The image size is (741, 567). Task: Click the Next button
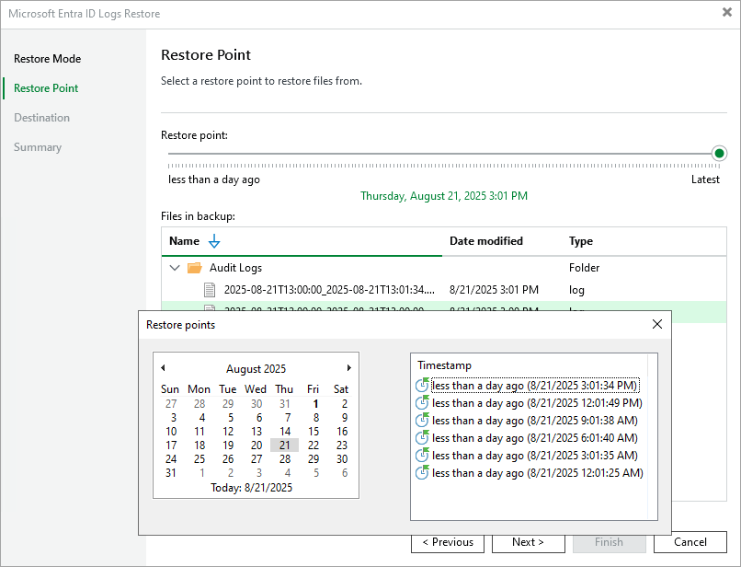point(528,542)
